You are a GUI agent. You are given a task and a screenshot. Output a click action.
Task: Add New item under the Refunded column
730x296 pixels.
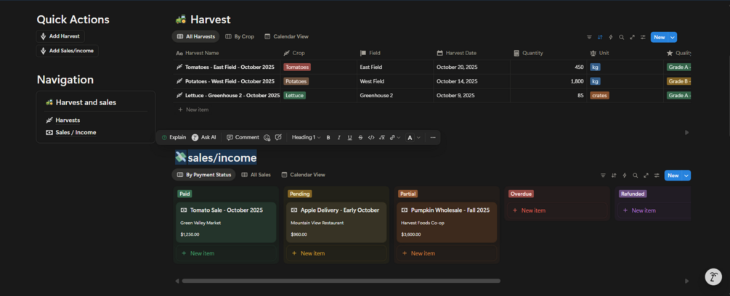654,210
